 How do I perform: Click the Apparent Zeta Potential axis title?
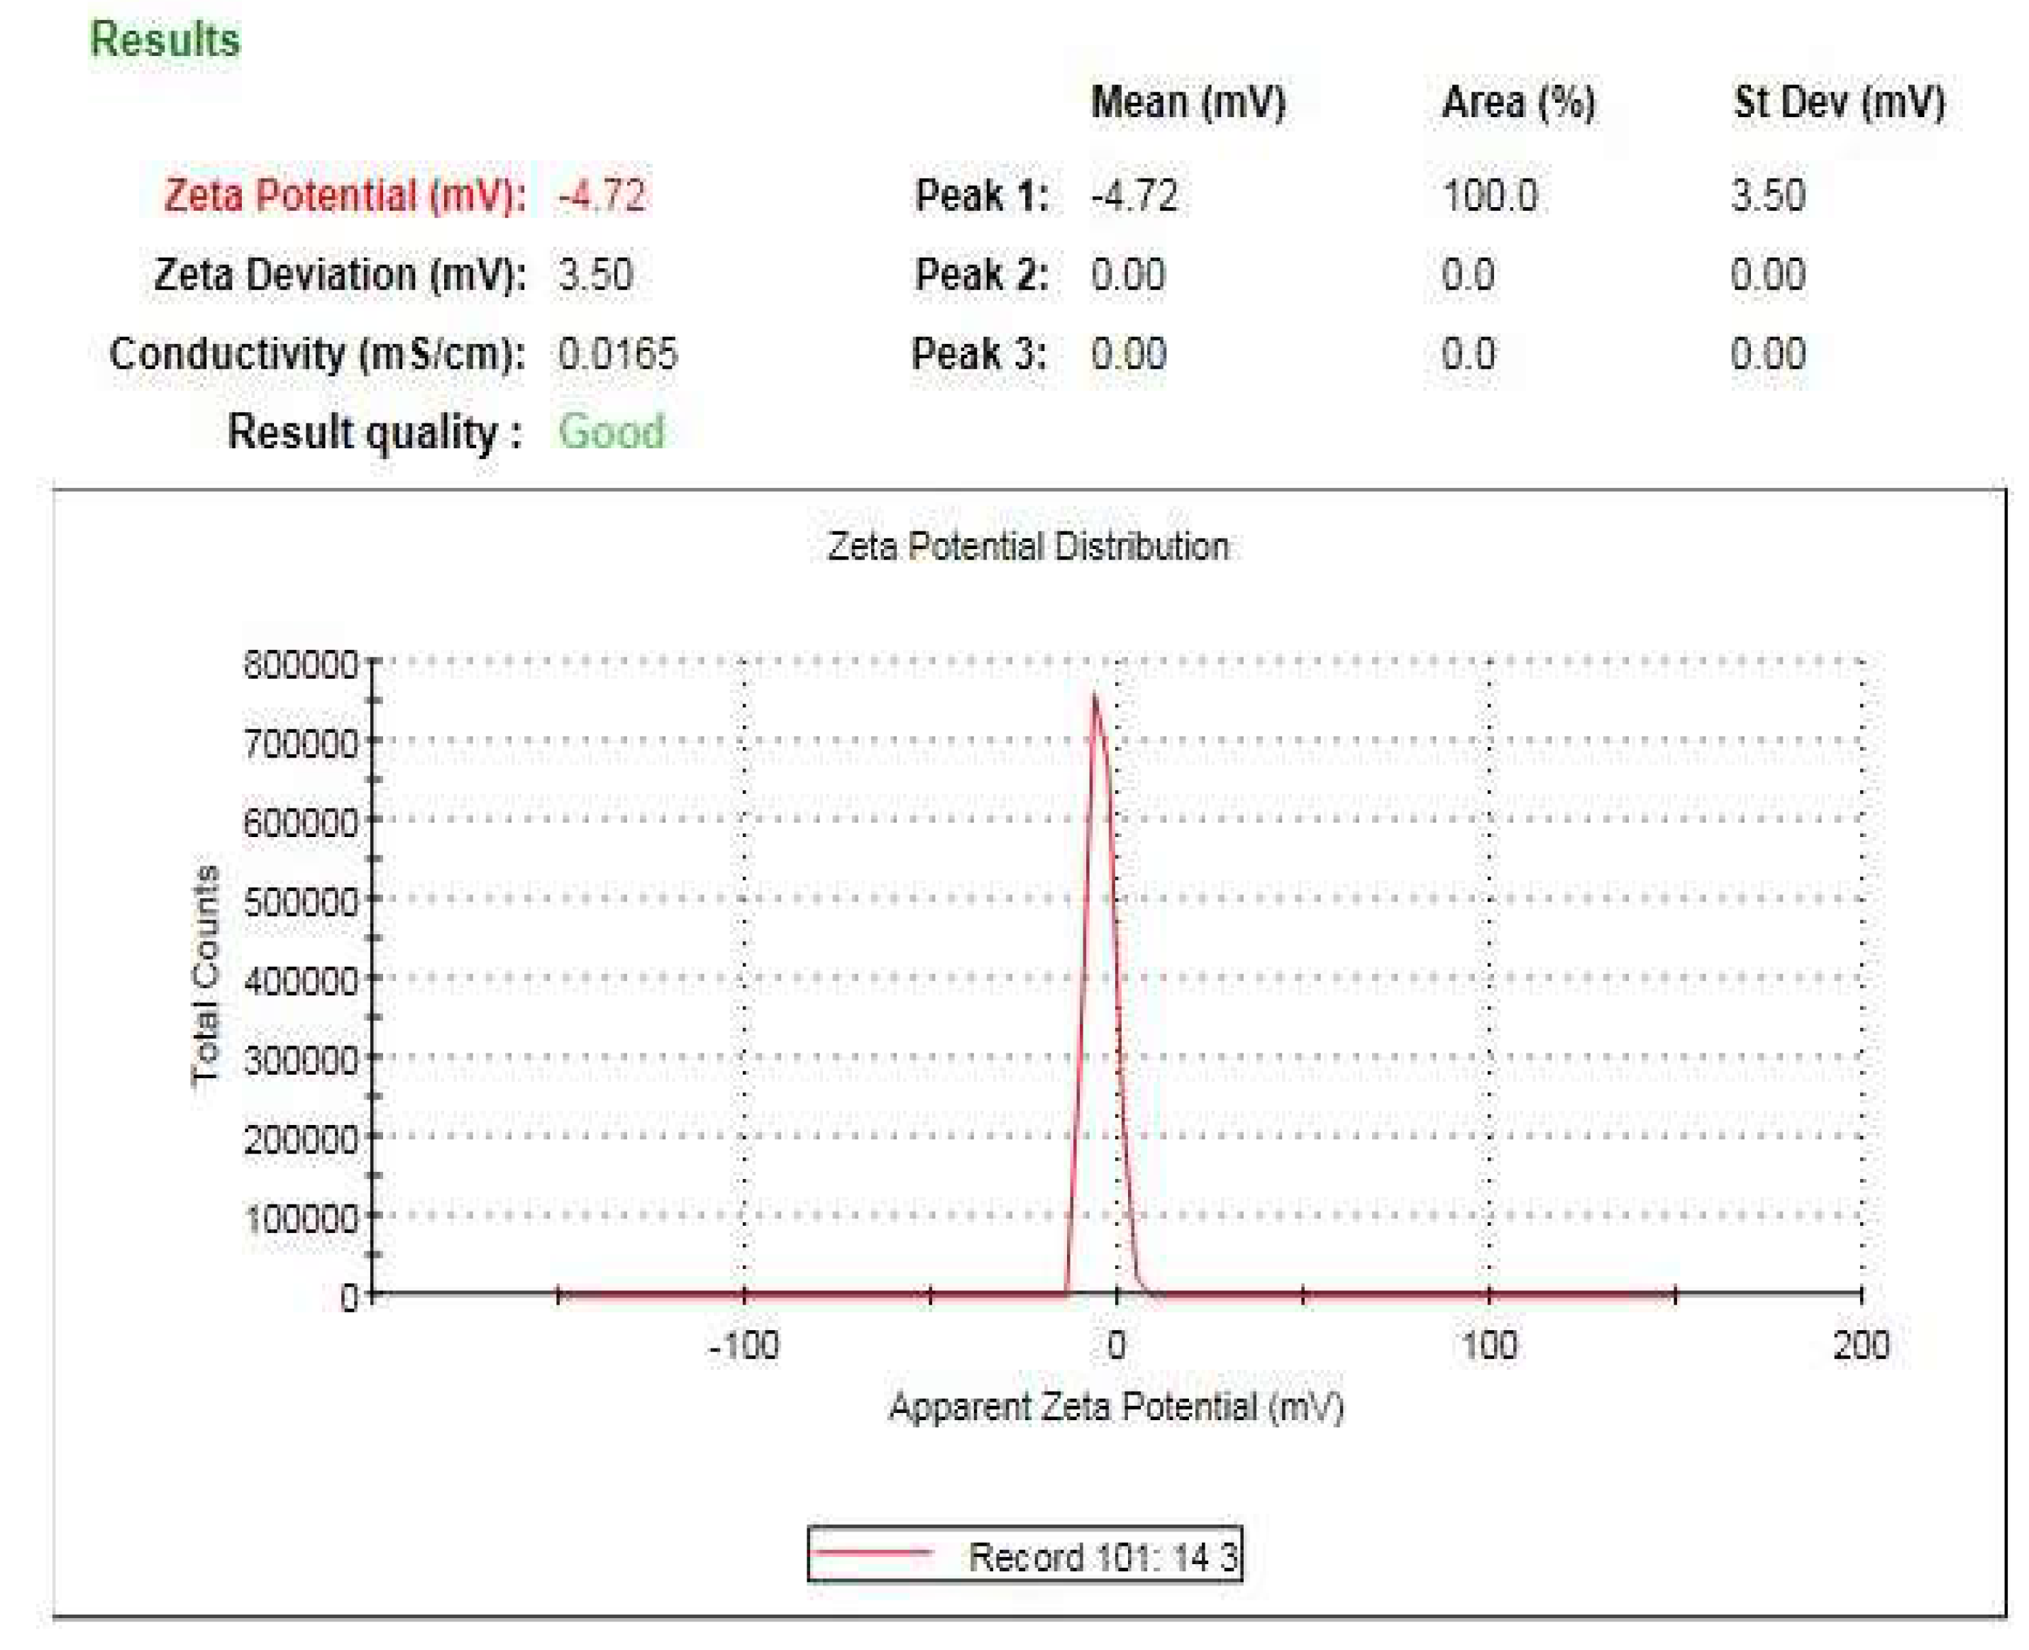[1116, 1407]
